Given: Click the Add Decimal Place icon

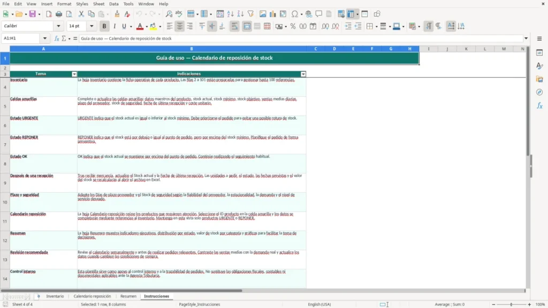Looking at the screenshot, I should (x=325, y=26).
